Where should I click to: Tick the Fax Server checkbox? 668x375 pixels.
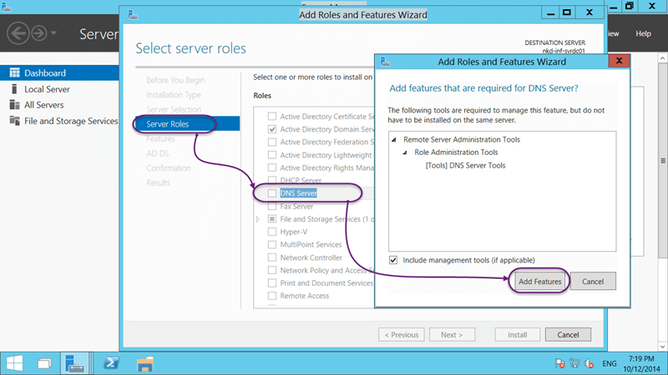[272, 206]
